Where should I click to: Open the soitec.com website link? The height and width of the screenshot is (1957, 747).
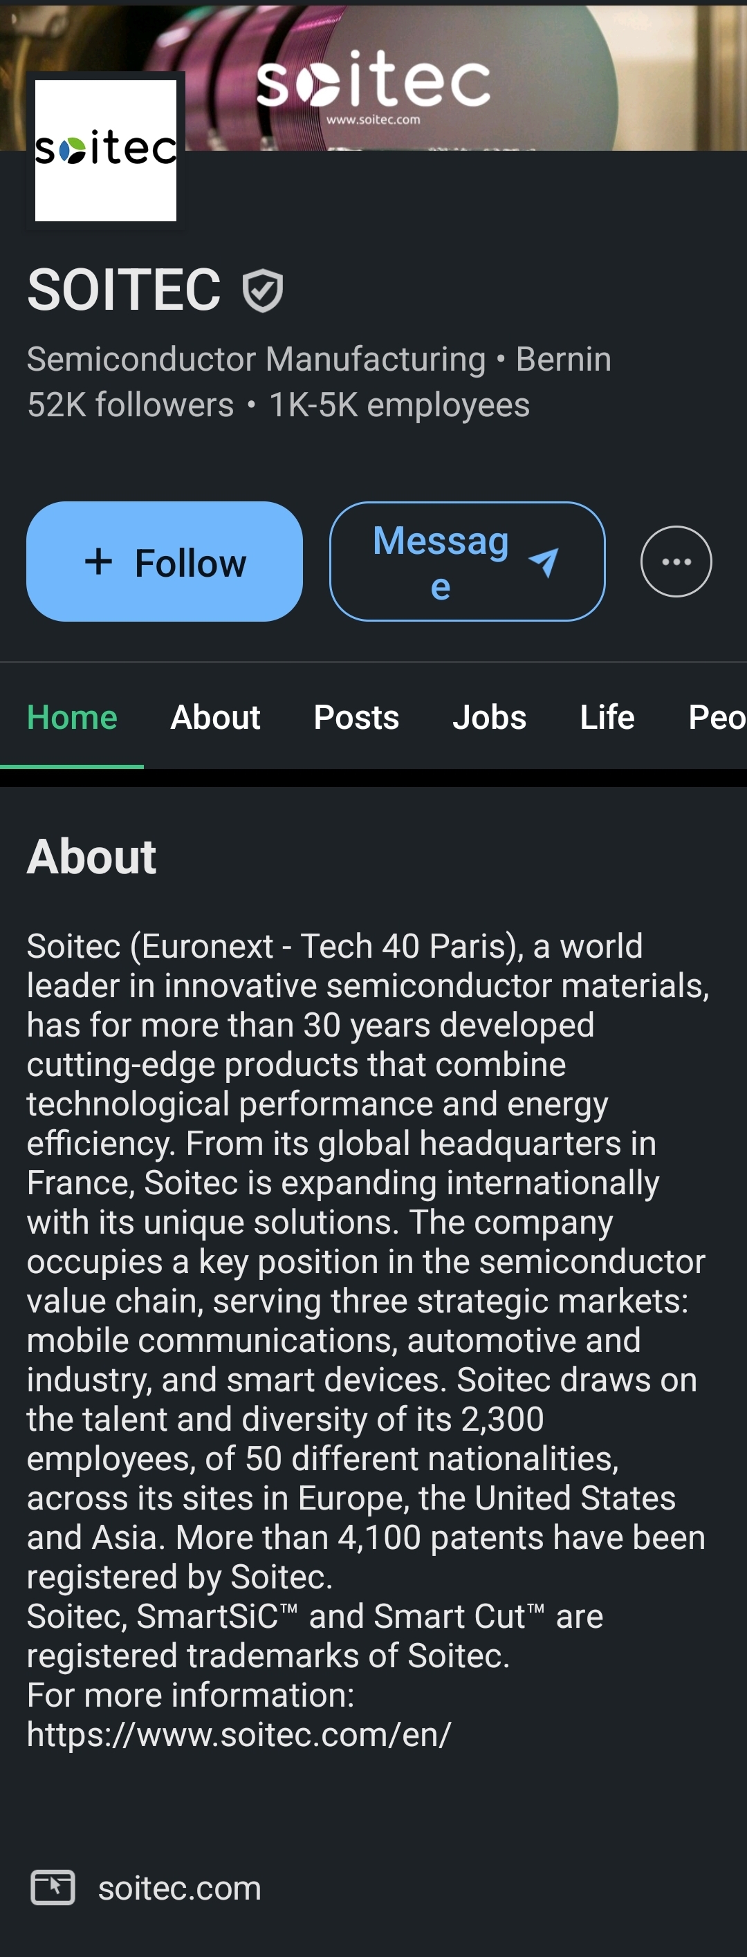[179, 1888]
